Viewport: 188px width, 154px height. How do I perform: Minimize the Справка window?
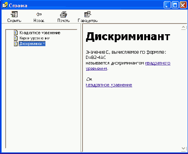[167, 5]
